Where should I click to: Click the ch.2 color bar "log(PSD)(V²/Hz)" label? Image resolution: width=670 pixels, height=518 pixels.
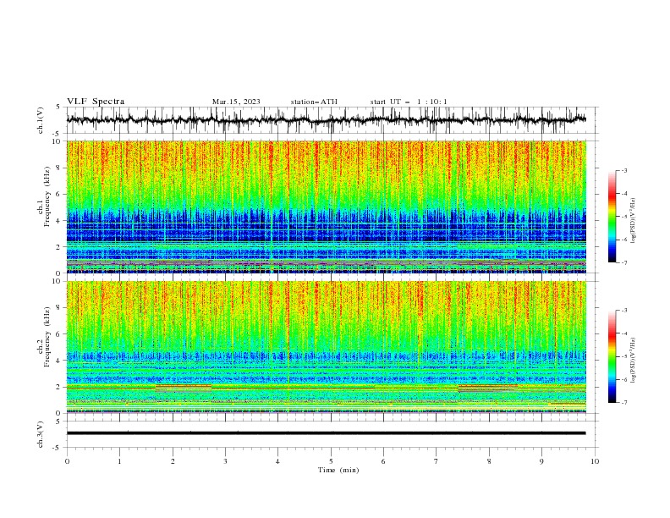(x=633, y=361)
